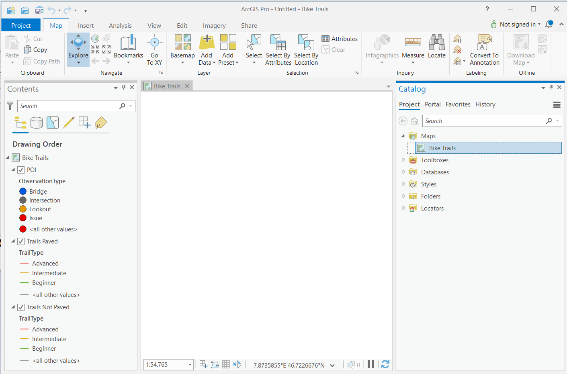List Contents by editing
The image size is (567, 374).
(69, 123)
